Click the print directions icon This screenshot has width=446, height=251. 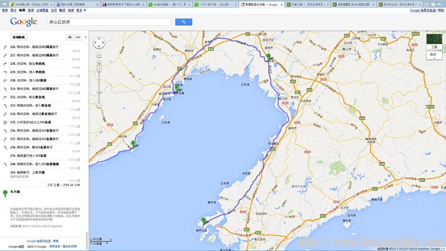(70, 37)
